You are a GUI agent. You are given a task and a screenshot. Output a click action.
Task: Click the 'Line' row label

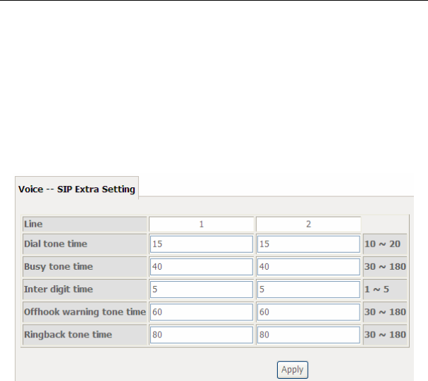tap(33, 224)
